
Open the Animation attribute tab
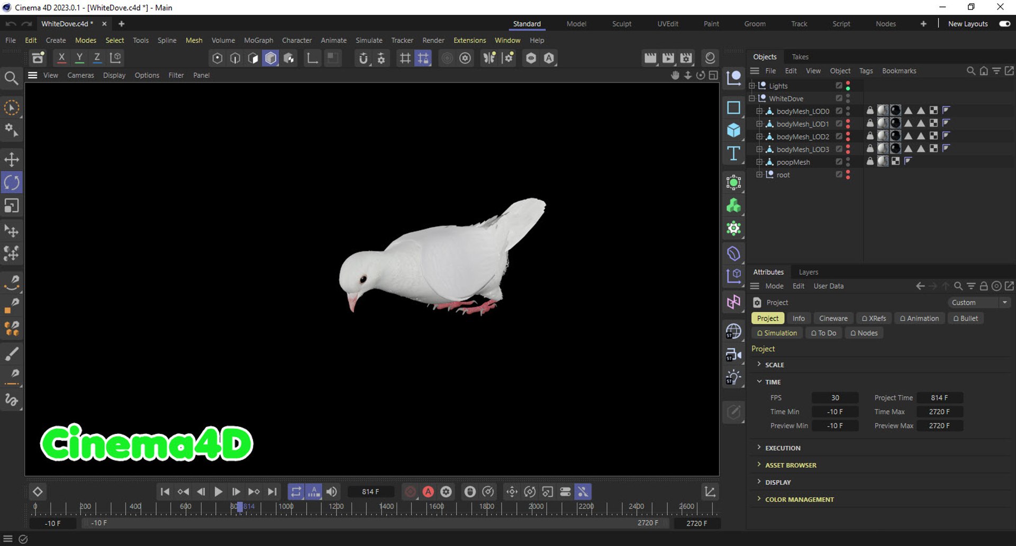click(919, 319)
